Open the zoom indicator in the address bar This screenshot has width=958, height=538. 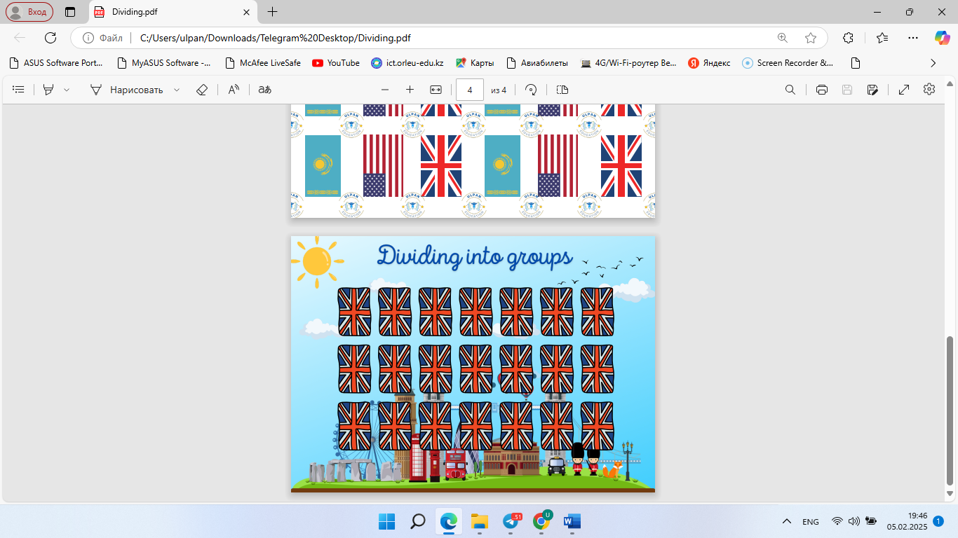[783, 38]
